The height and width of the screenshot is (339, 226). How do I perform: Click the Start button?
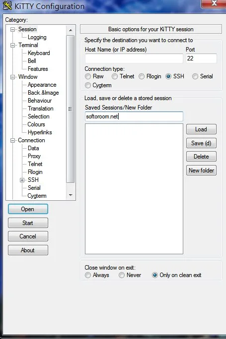click(28, 223)
